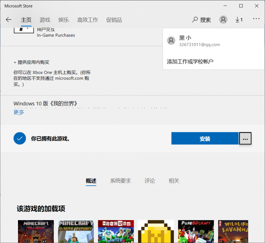This screenshot has height=243, width=265.
Task: Select the 系统要求 section tab
Action: [120, 181]
